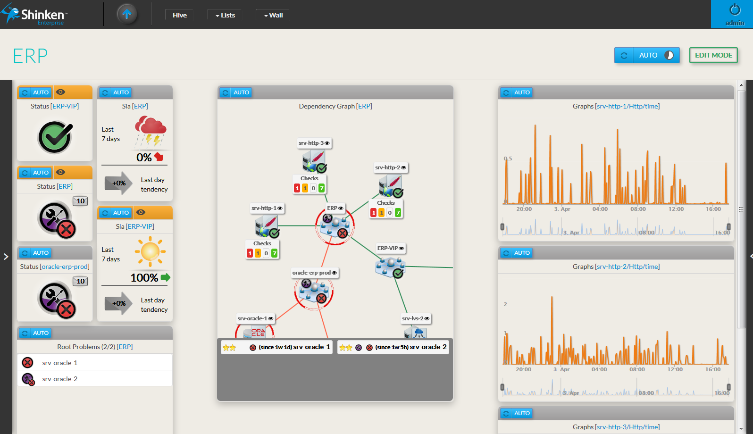Click the ERP-VIP Sla sun icon
This screenshot has height=434, width=753.
(x=150, y=251)
